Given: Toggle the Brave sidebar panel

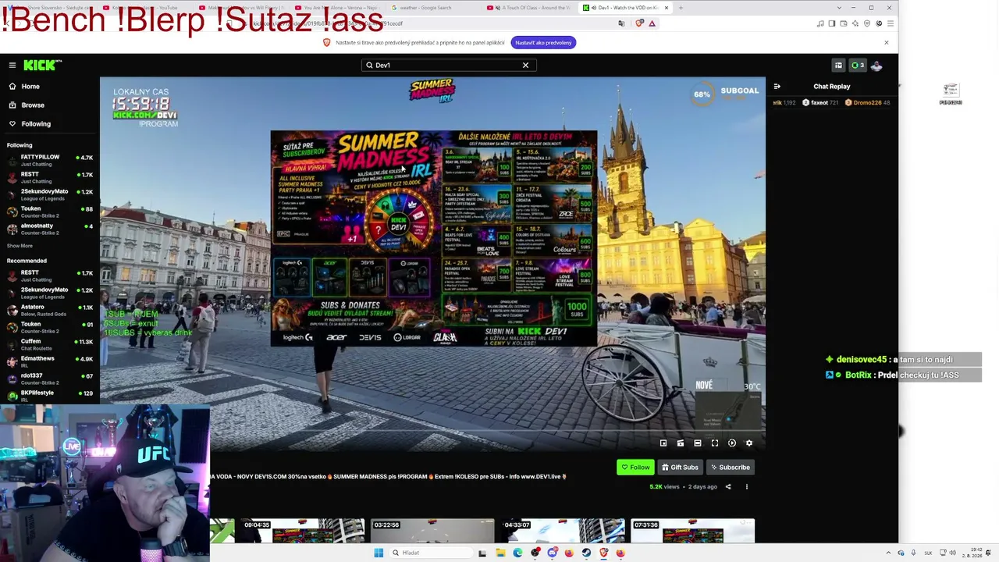Looking at the screenshot, I should point(832,23).
